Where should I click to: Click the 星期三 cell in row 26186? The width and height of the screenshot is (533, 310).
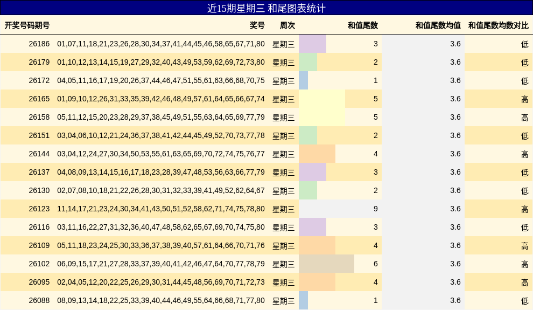[x=284, y=44]
